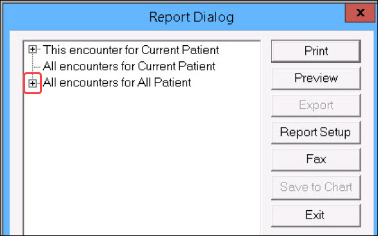Click the plus icon beside 'This encounter'
The image size is (378, 236).
pyautogui.click(x=32, y=50)
